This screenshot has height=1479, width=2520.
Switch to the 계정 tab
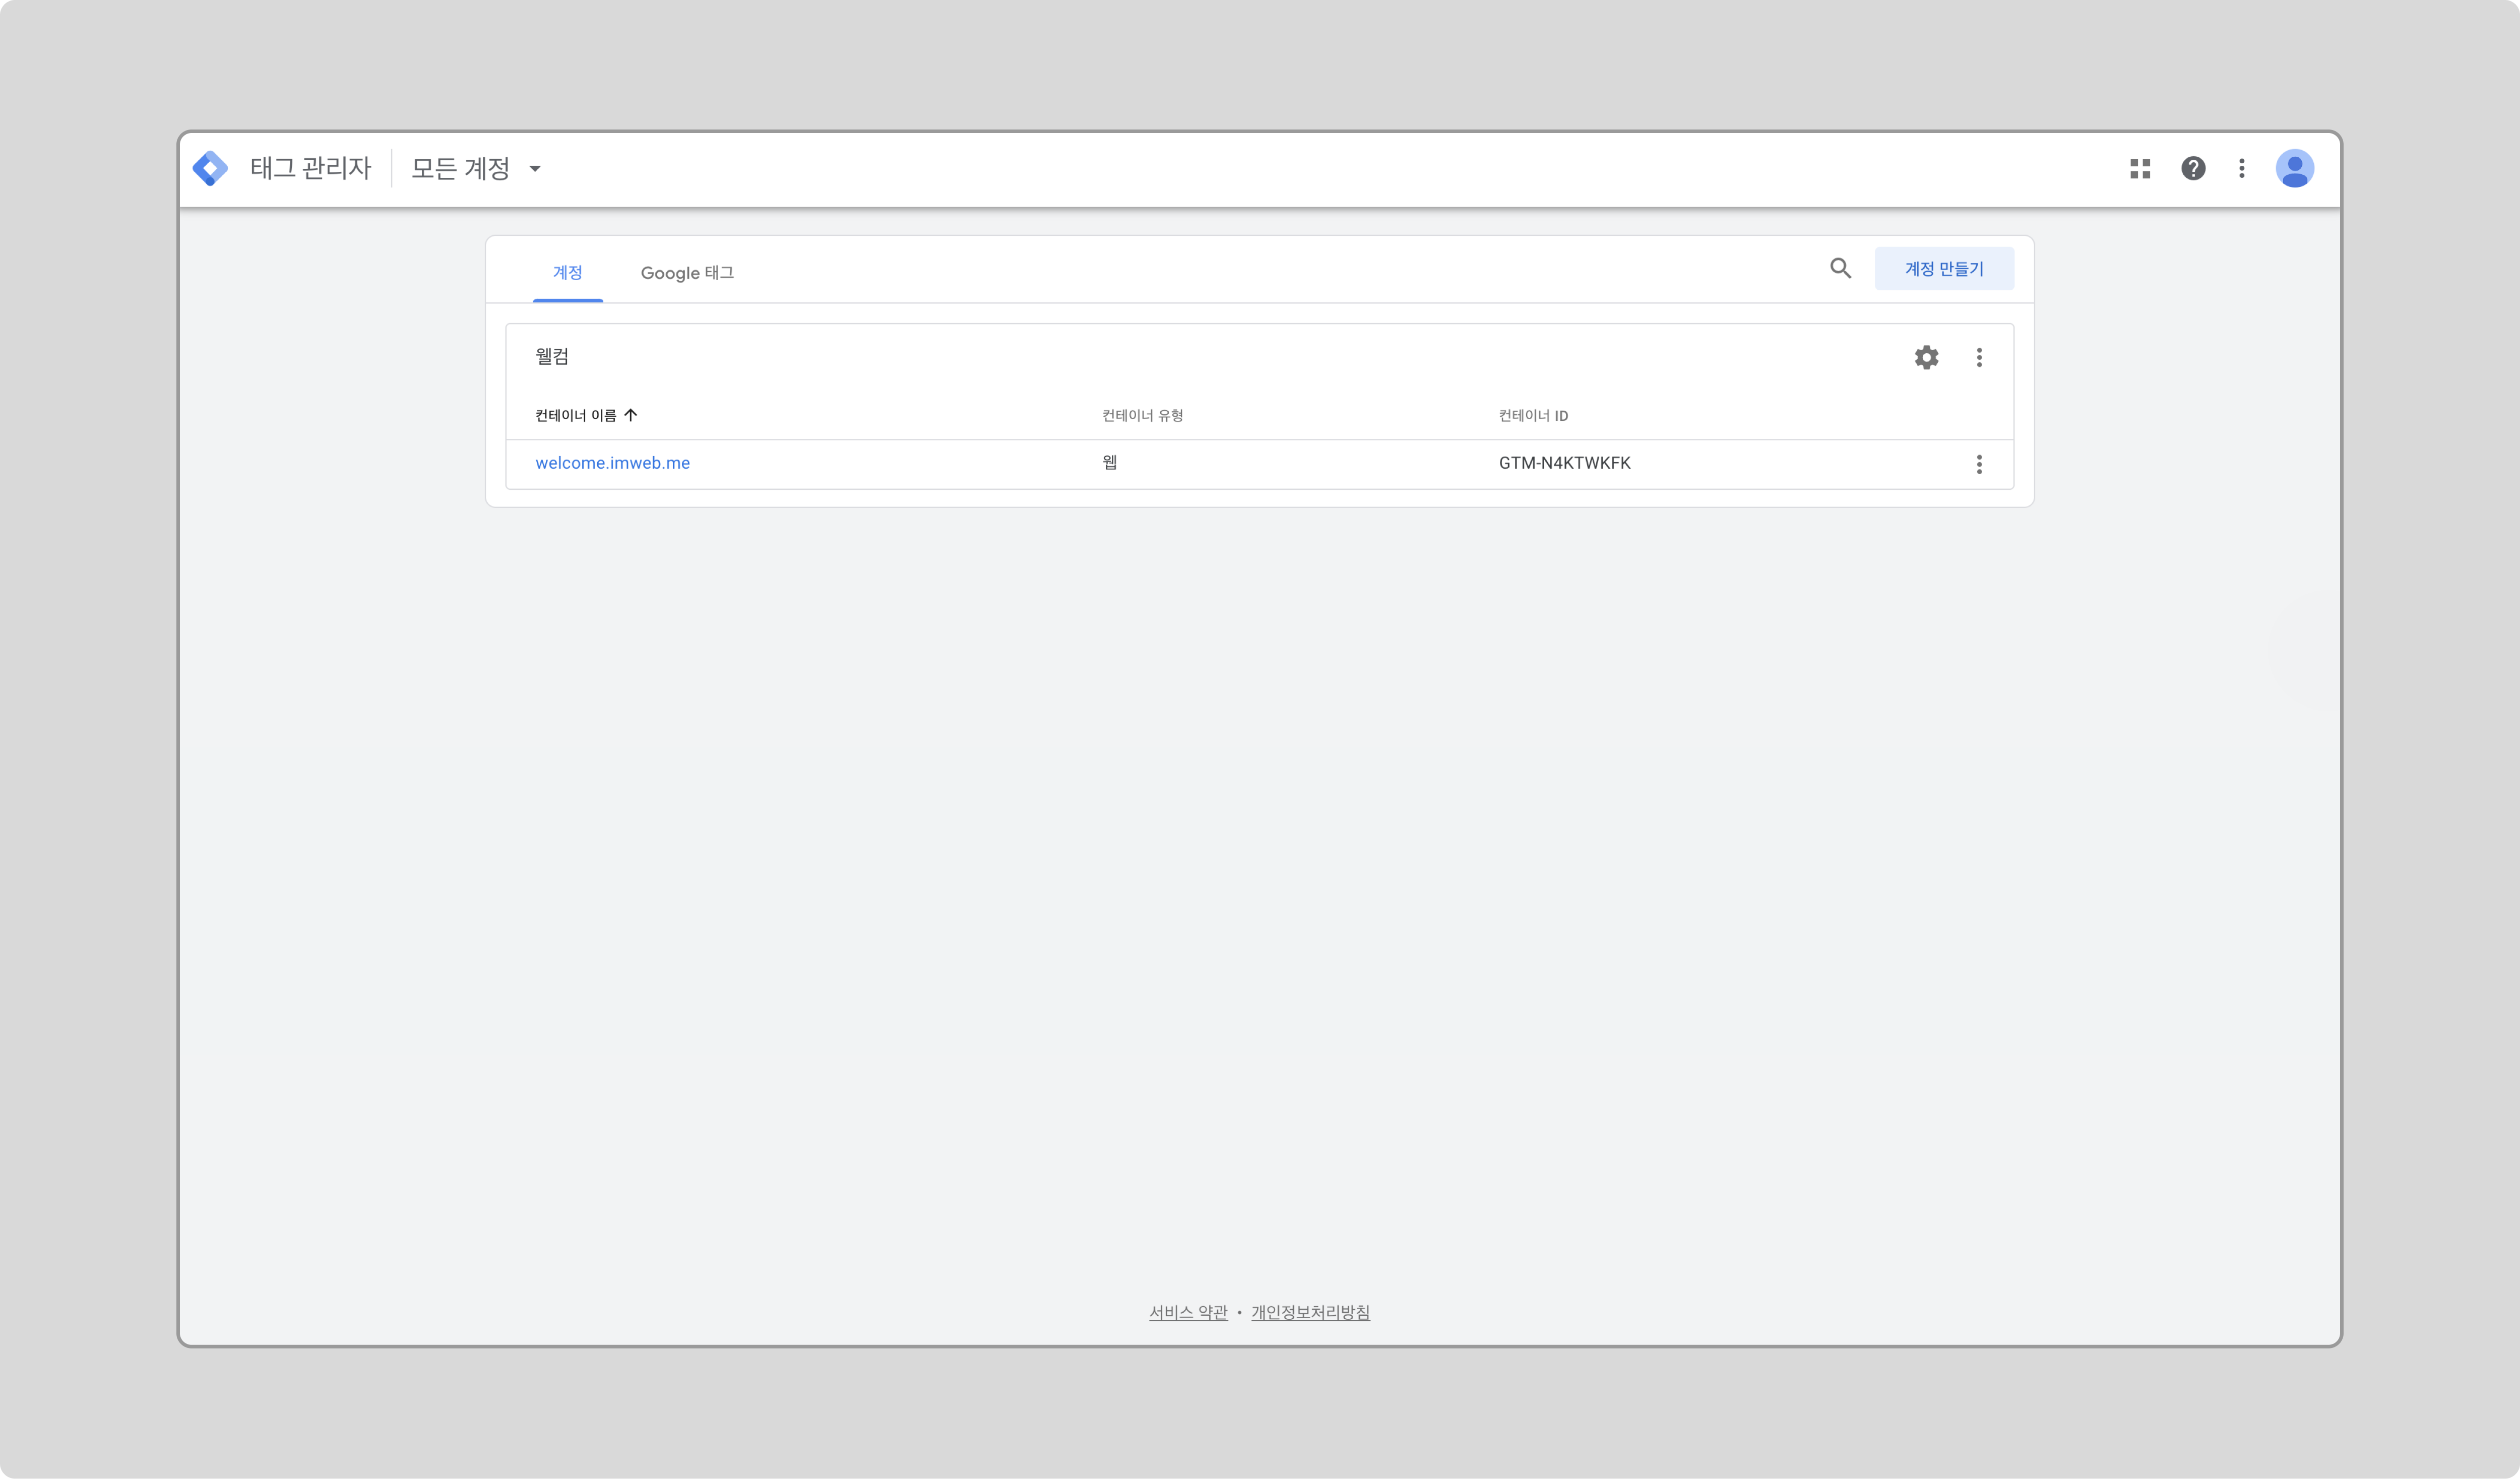568,272
